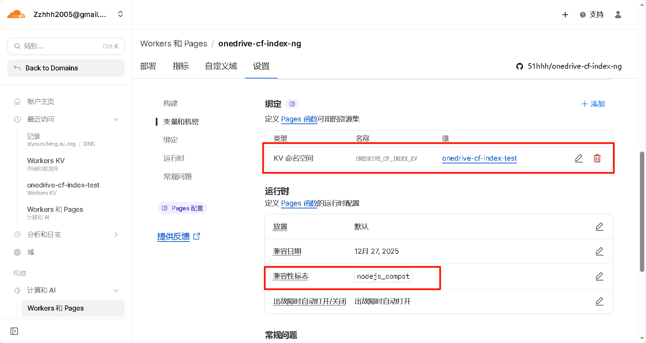This screenshot has width=646, height=343.
Task: Open the onedrive-cf-index-test namespace link
Action: tap(479, 158)
